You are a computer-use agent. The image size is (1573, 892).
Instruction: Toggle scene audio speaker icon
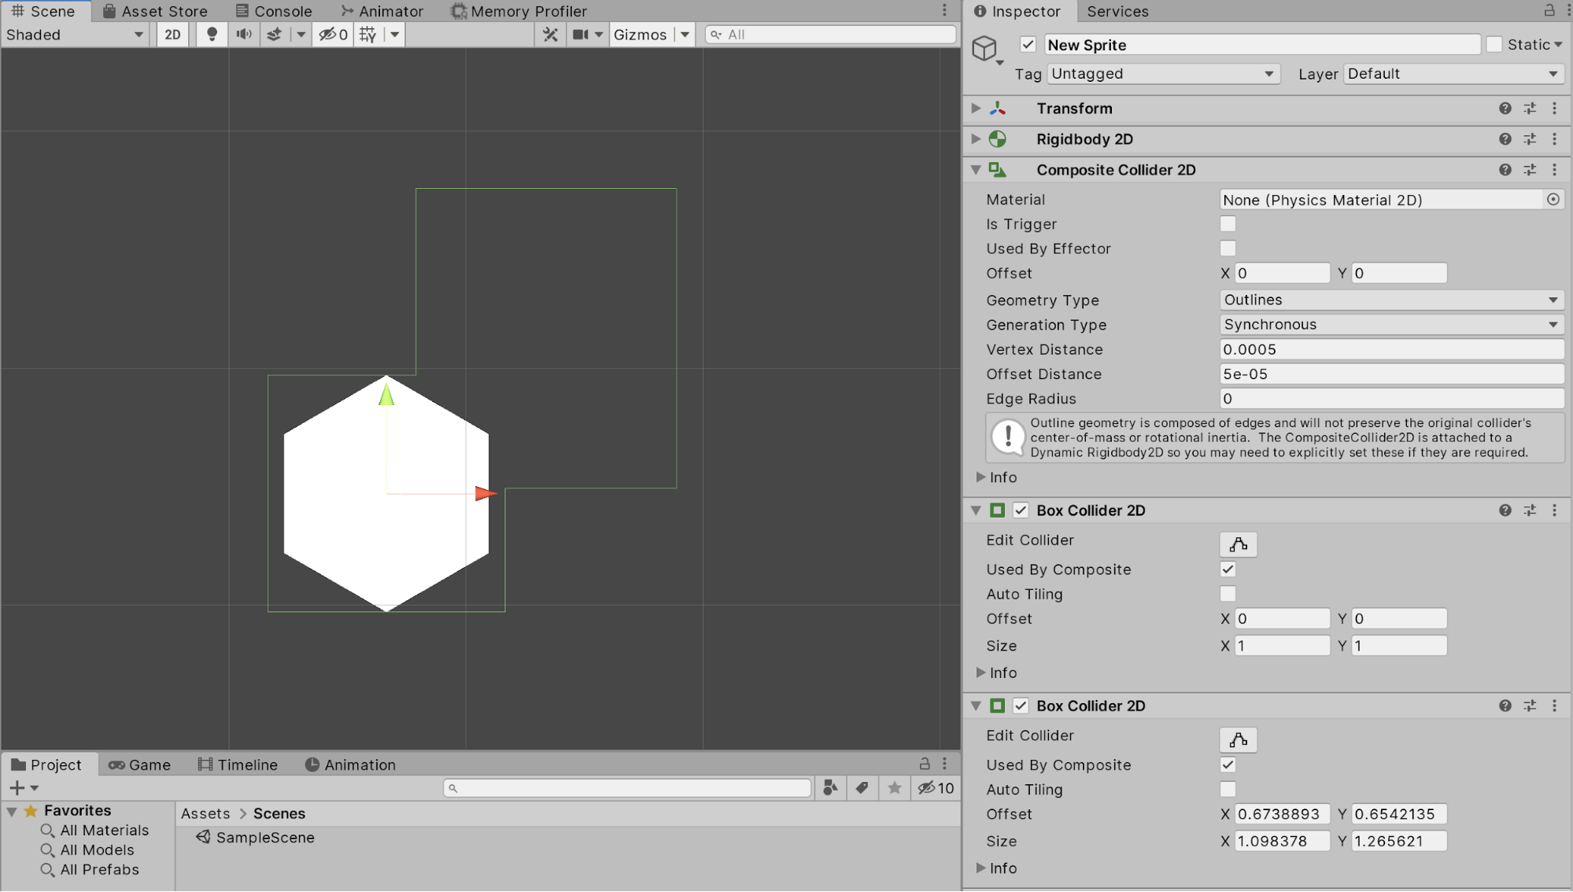pyautogui.click(x=244, y=35)
